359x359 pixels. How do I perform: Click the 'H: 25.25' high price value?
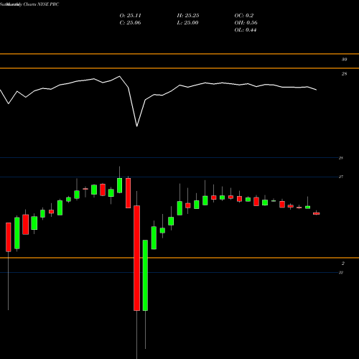(188, 16)
